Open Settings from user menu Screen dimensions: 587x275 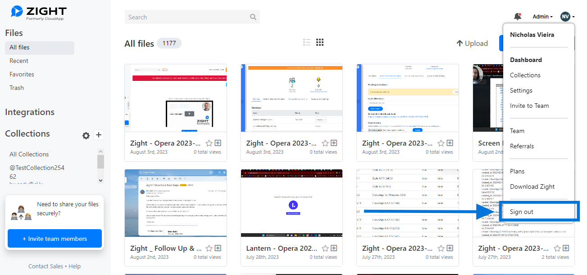[x=521, y=90]
